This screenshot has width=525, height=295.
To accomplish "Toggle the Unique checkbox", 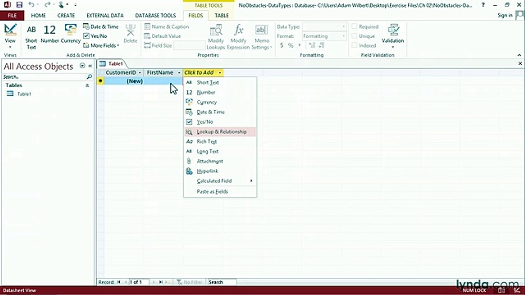I will [354, 36].
